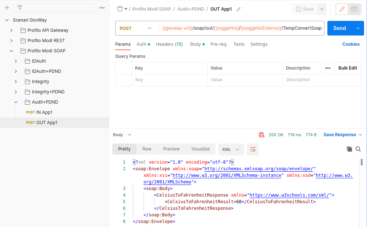Click the network globe warning icon
Image resolution: width=367 pixels, height=227 pixels.
pos(261,135)
